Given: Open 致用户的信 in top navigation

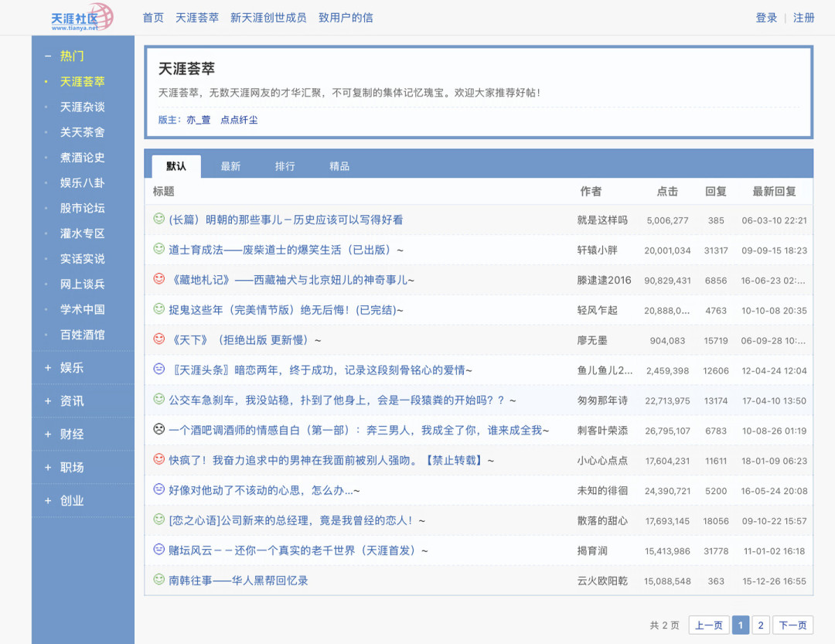Looking at the screenshot, I should [x=346, y=18].
